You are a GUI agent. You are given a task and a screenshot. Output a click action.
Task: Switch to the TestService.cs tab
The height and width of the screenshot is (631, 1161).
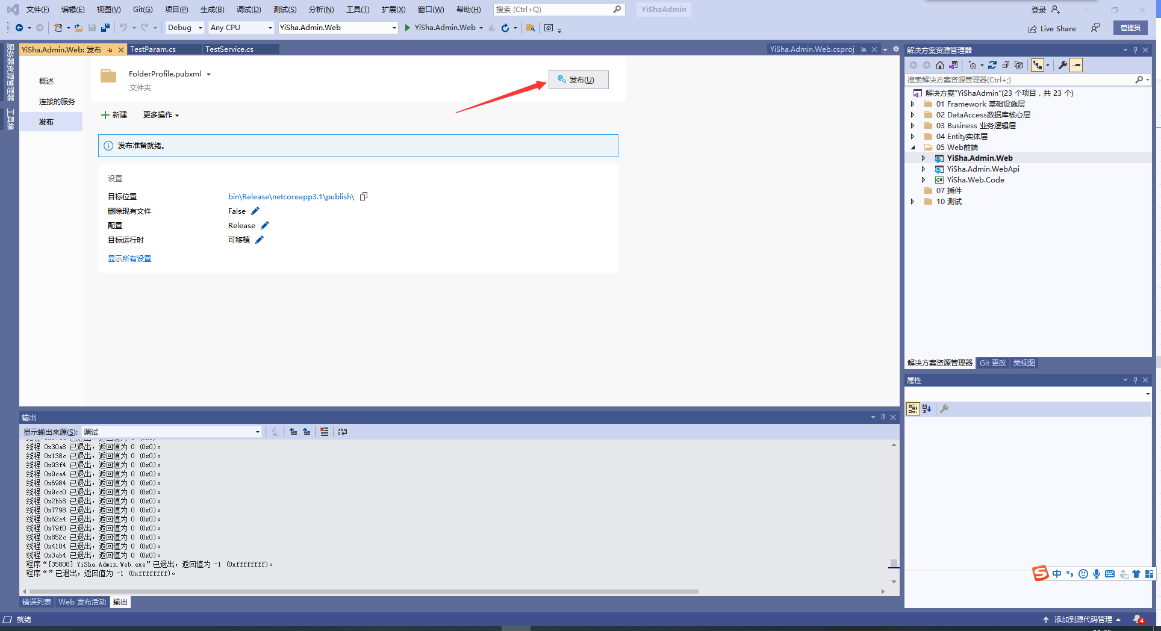tap(229, 49)
